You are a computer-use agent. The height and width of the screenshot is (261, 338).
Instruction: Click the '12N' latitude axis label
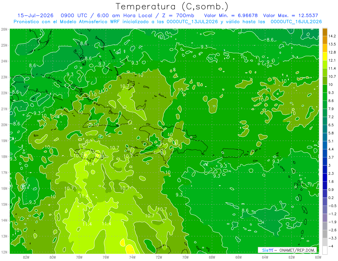point(4,252)
